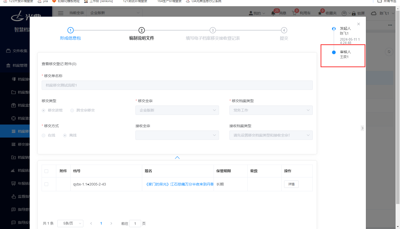Click the 档案盒 sidebar icon
This screenshot has width=400, height=229.
coord(14,105)
